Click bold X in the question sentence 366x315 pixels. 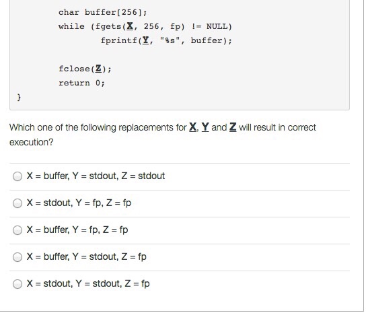pos(192,127)
